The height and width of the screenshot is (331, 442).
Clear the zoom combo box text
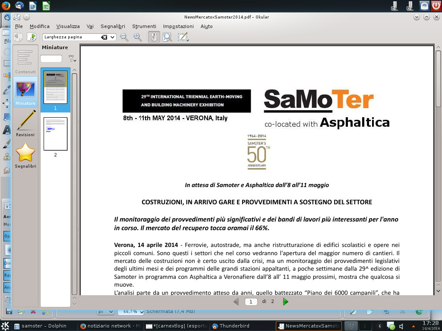104,37
